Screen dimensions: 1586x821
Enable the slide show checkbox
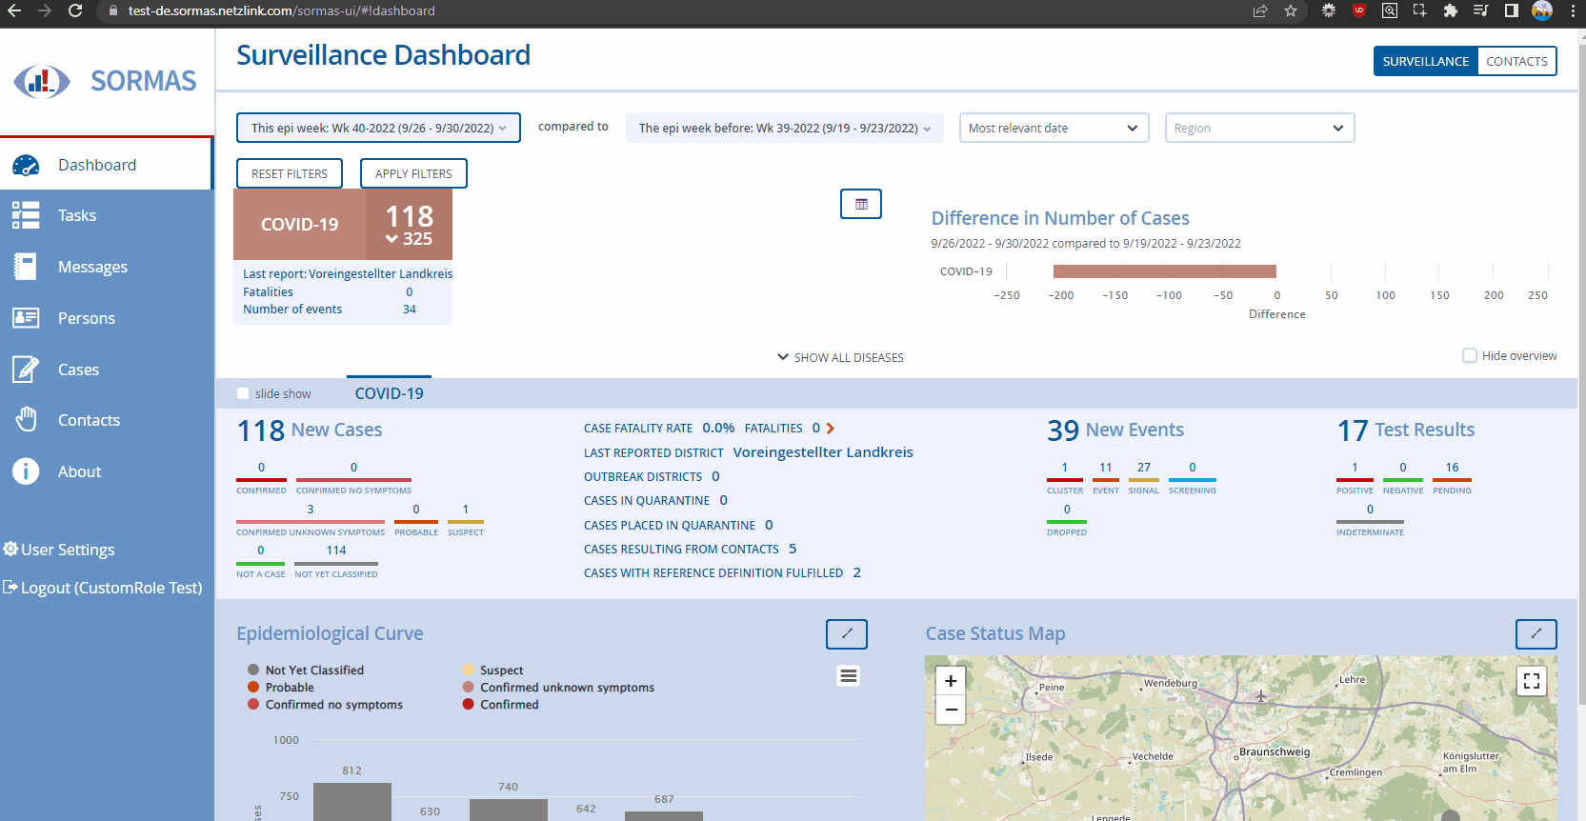pyautogui.click(x=243, y=393)
